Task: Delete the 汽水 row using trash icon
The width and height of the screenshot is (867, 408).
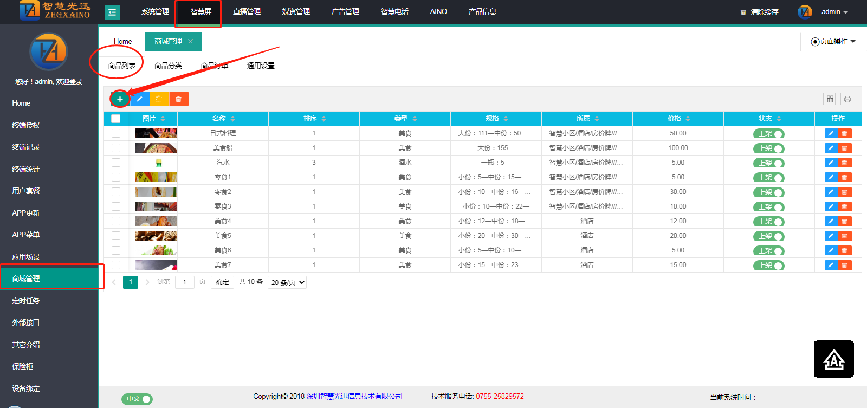Action: pyautogui.click(x=844, y=163)
